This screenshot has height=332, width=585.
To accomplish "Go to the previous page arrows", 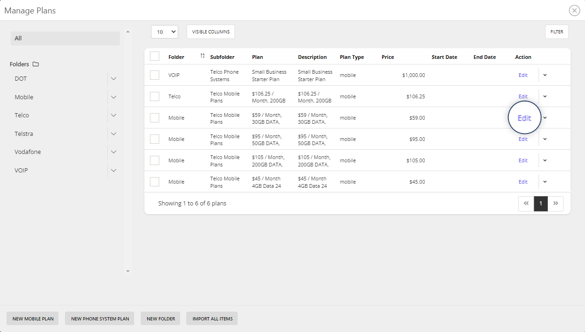I will [526, 204].
